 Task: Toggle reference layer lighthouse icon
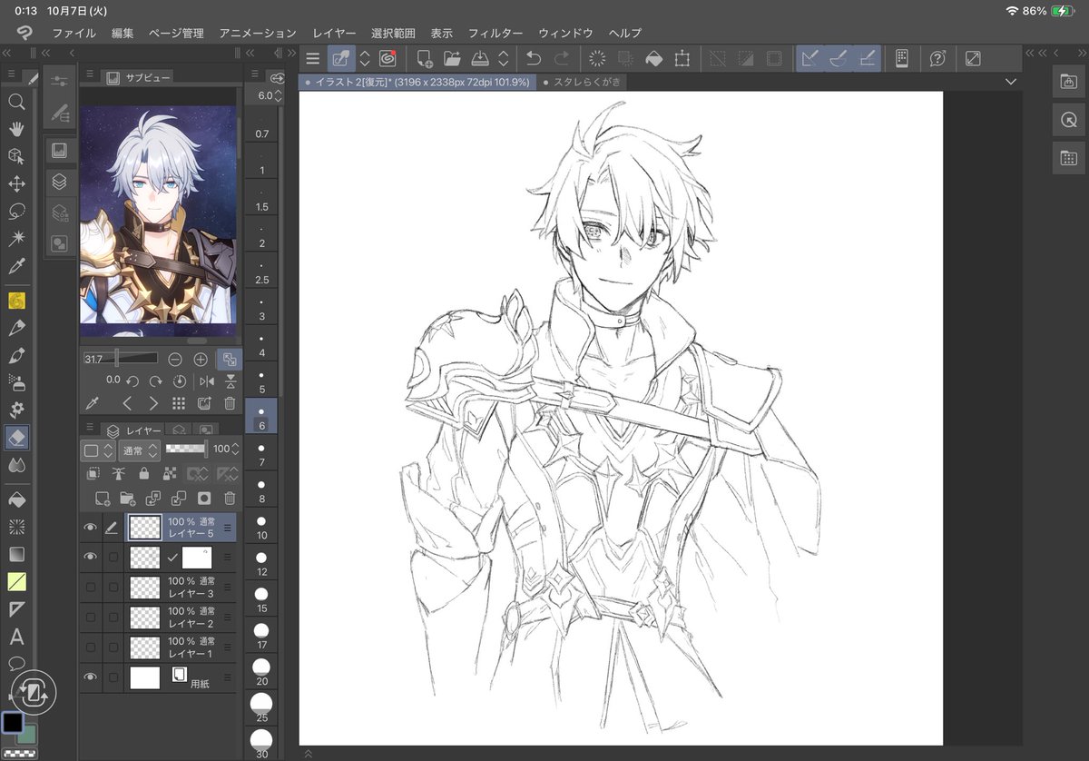coord(118,474)
